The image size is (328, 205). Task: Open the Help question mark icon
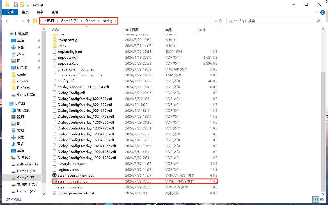[x=323, y=12]
